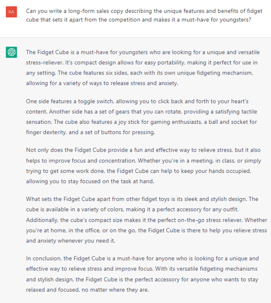Click the user prompt about fidget cube sales copy

tap(144, 15)
